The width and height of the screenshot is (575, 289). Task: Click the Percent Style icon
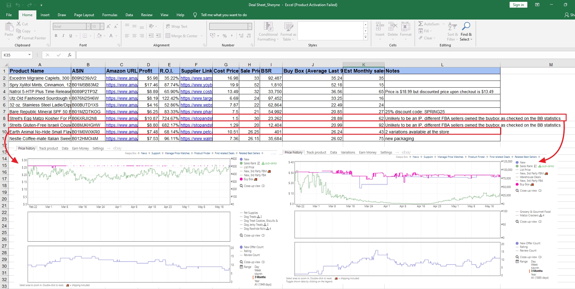pyautogui.click(x=225, y=36)
